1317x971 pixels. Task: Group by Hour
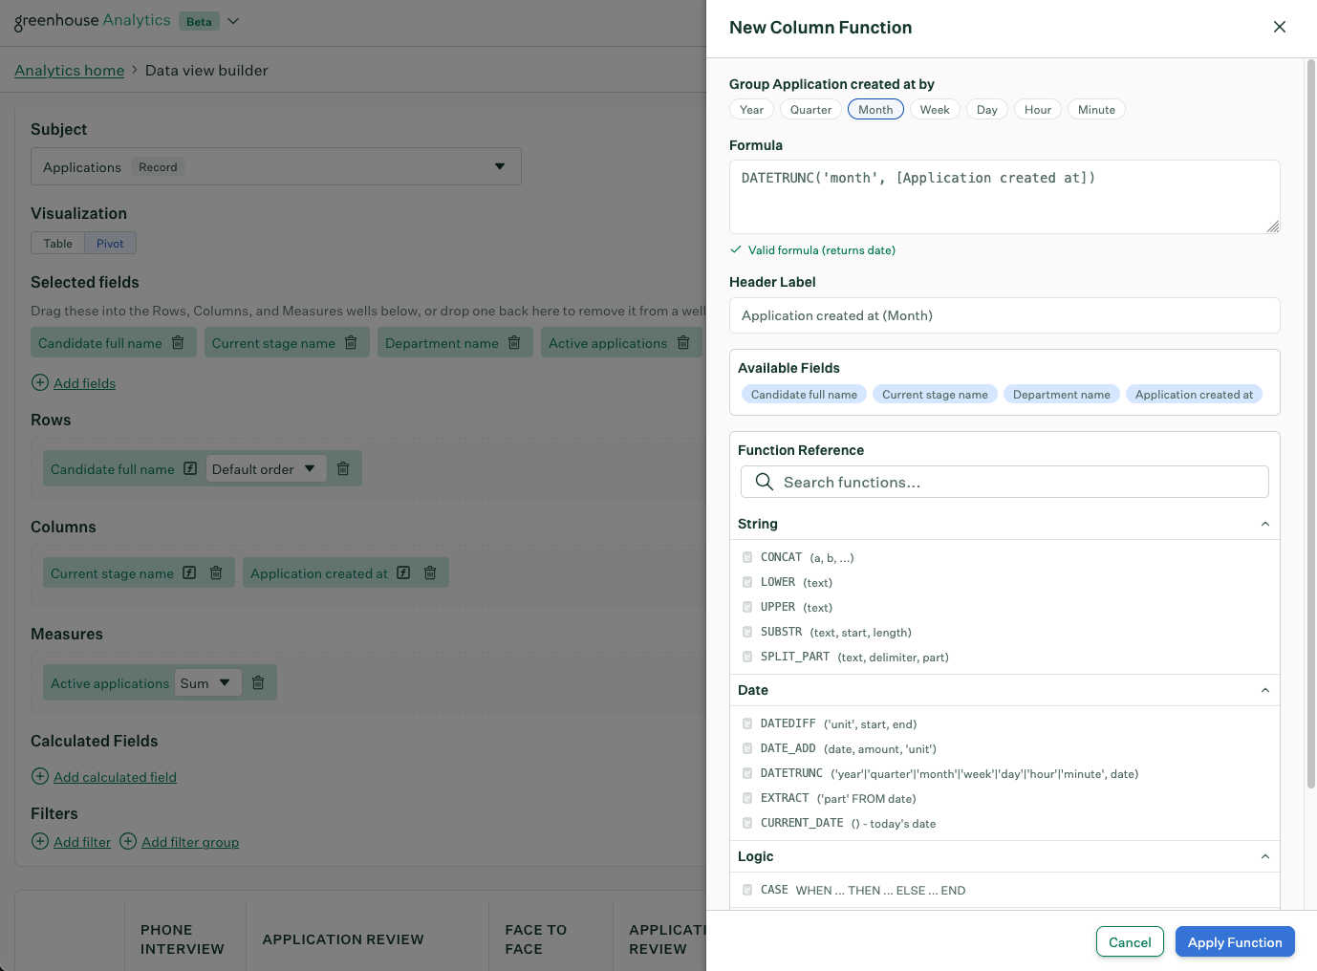pos(1038,109)
